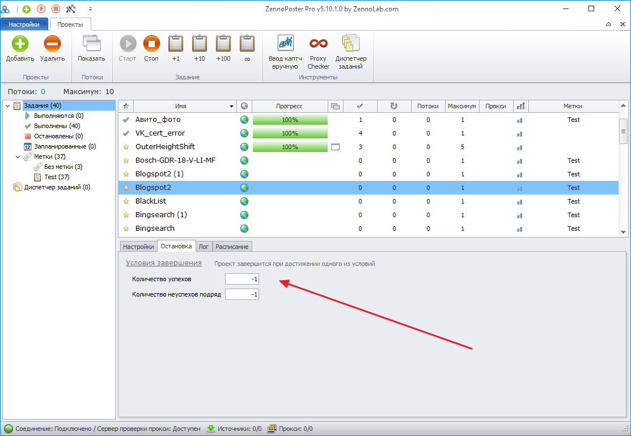Sort by checkmark successes column header

tap(360, 106)
